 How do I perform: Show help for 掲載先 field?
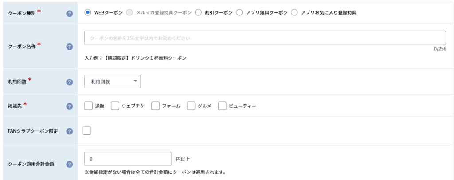(69, 106)
